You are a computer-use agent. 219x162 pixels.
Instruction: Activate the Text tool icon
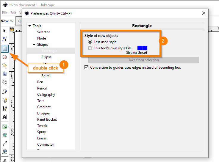5,117
